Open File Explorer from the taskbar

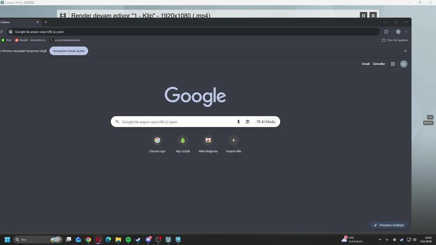pos(118,240)
